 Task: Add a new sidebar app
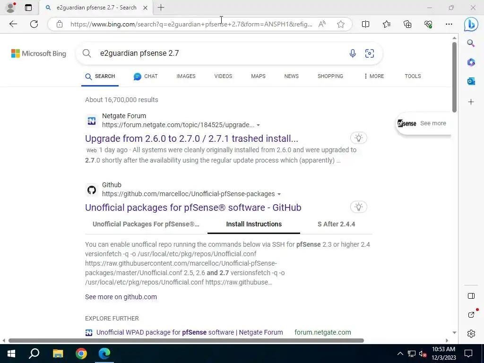471,102
